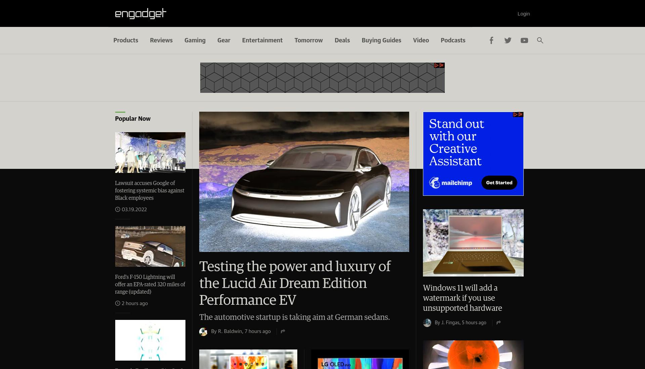Open the Google lawsuit article link

[150, 190]
